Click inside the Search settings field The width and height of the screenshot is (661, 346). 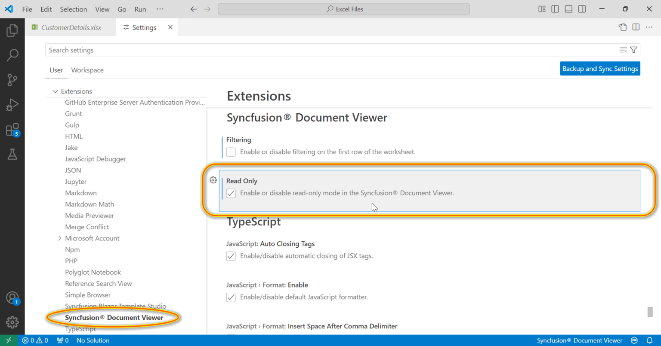click(172, 50)
